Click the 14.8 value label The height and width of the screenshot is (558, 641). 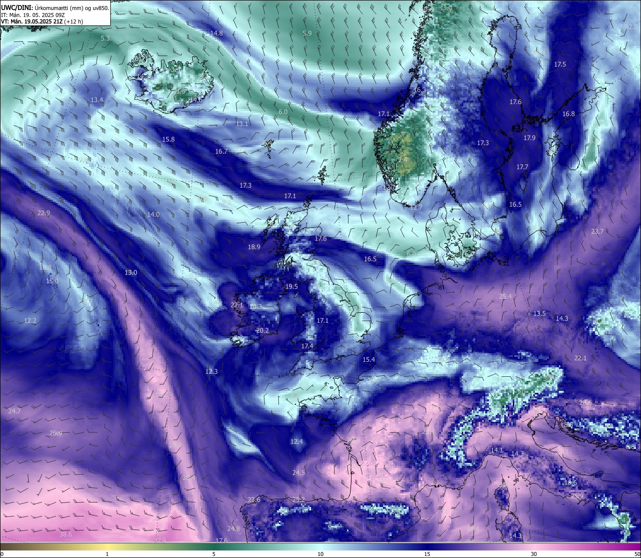216,33
